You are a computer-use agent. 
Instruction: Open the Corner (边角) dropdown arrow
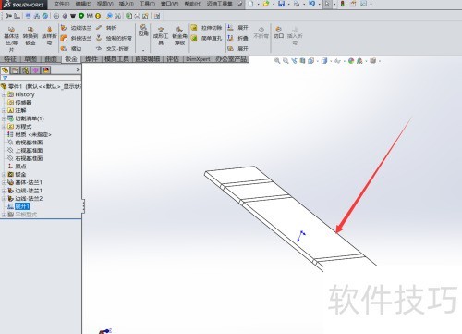tap(143, 49)
